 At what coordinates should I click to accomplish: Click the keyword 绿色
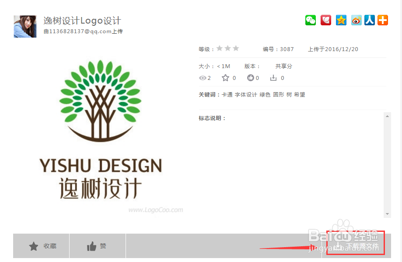[x=265, y=95]
